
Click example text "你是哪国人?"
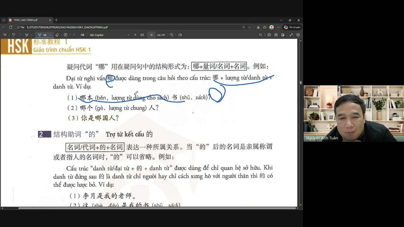pos(100,118)
